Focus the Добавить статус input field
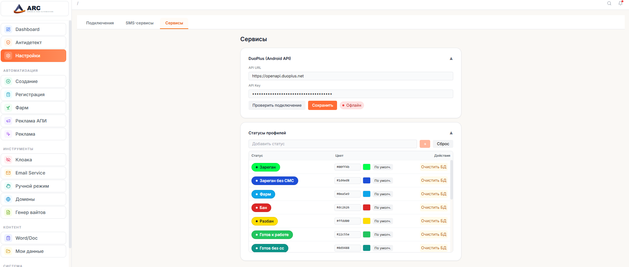 332,144
